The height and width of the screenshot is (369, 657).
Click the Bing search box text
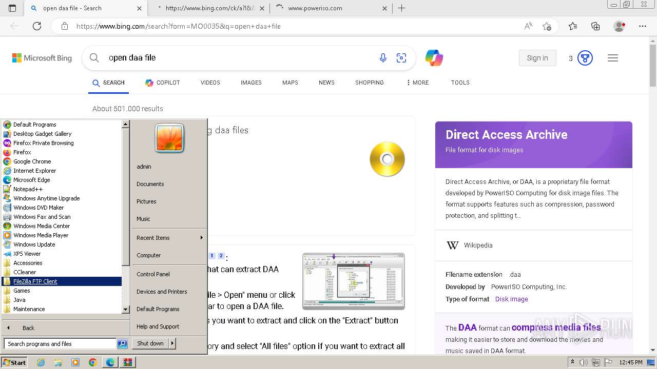click(x=132, y=58)
